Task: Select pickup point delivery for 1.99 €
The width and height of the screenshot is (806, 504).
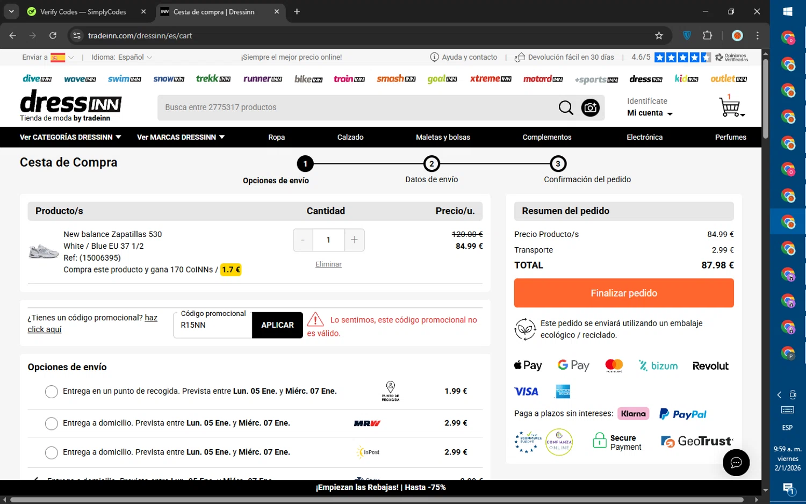Action: click(x=52, y=392)
